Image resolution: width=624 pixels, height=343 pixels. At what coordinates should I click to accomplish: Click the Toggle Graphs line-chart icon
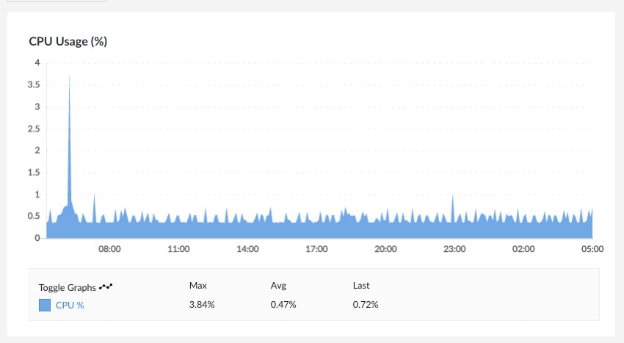[106, 286]
